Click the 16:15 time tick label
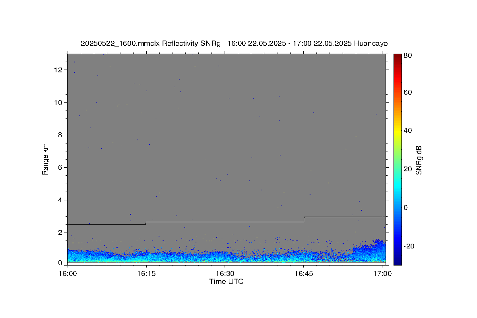This screenshot has width=477, height=318. 146,274
